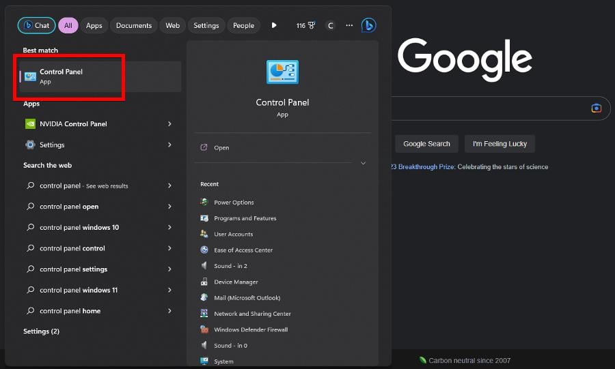Image resolution: width=615 pixels, height=369 pixels.
Task: Open the Control Panel best match result
Action: tap(100, 76)
